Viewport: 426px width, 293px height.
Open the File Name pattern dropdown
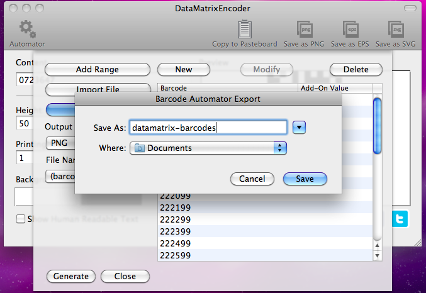pyautogui.click(x=60, y=177)
